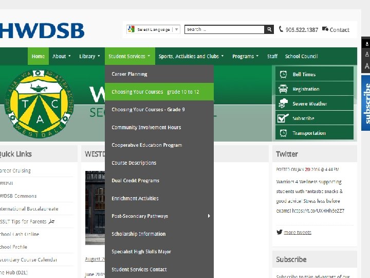The width and height of the screenshot is (370, 278).
Task: Expand the Student Services menu arrow
Action: [149, 56]
